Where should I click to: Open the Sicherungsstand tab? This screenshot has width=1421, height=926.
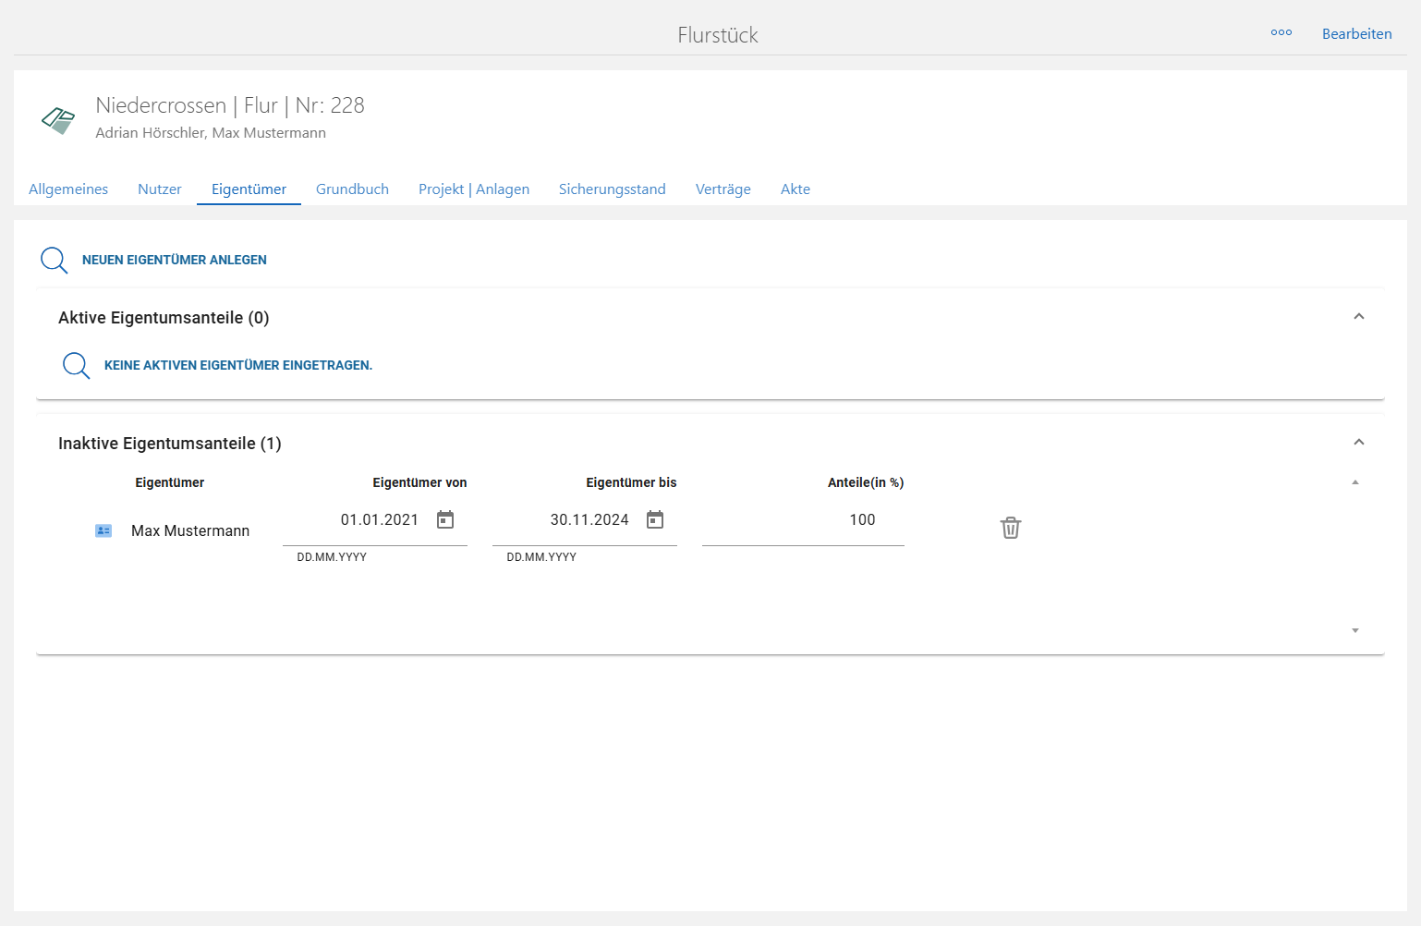pyautogui.click(x=612, y=189)
